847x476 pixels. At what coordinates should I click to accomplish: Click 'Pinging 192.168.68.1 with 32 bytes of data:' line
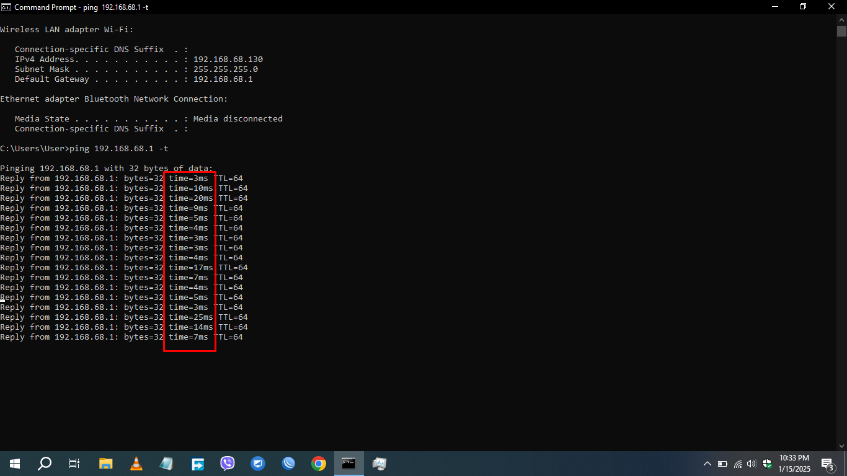[x=107, y=169]
